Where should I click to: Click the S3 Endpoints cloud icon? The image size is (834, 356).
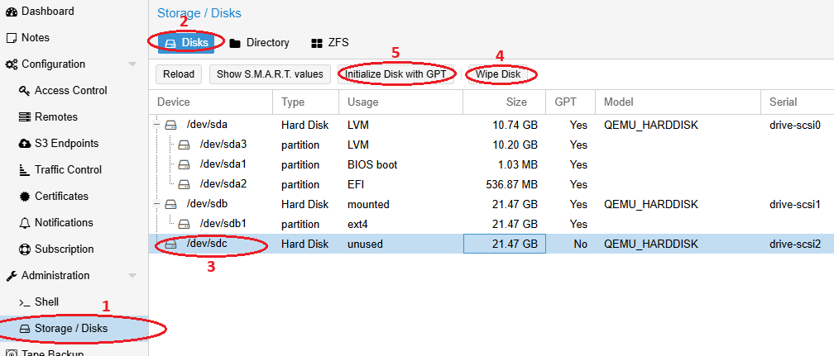(25, 144)
